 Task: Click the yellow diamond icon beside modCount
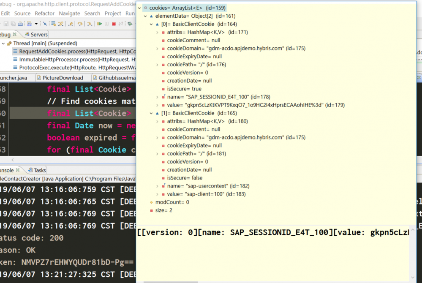tap(151, 202)
